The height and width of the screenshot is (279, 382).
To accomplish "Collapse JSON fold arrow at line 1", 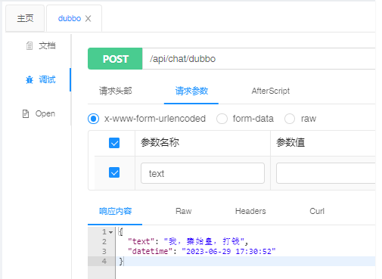I will 110,232.
